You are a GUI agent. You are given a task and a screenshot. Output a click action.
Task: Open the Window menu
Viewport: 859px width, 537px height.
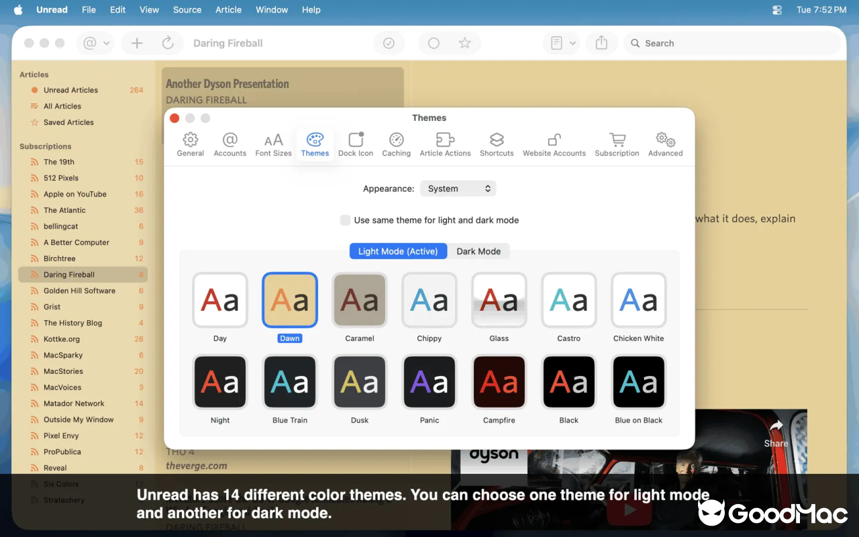coord(272,9)
